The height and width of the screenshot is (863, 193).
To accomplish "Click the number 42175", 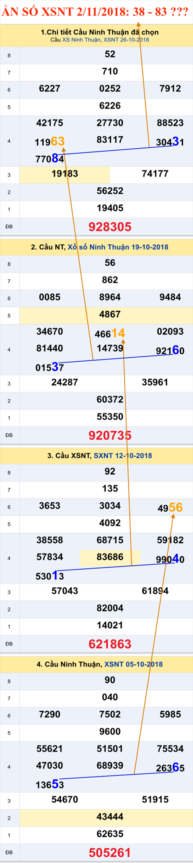I will [x=49, y=123].
